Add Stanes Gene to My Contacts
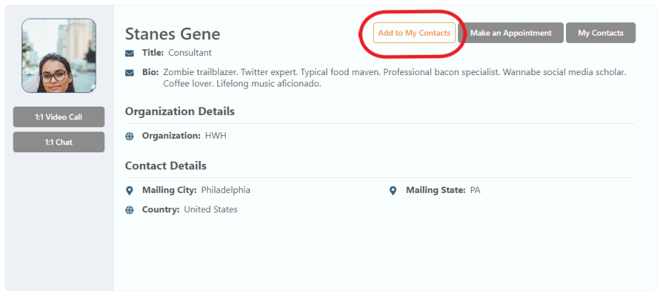The image size is (661, 299). coord(414,33)
